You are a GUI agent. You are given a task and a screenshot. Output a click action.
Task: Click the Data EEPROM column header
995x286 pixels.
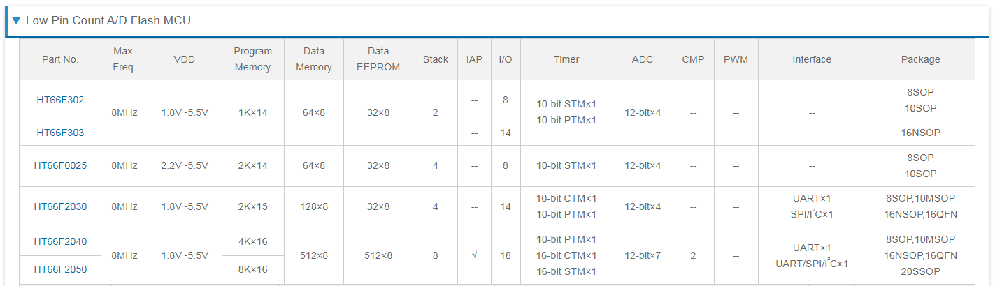coord(378,59)
